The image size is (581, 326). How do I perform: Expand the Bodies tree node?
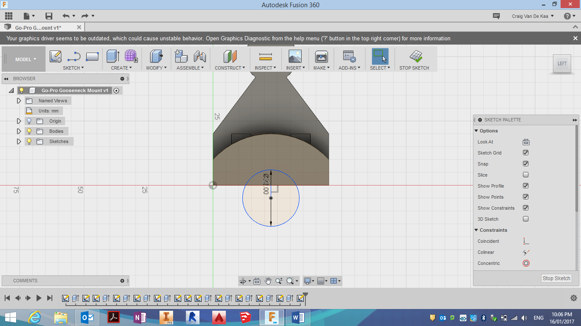(x=19, y=131)
